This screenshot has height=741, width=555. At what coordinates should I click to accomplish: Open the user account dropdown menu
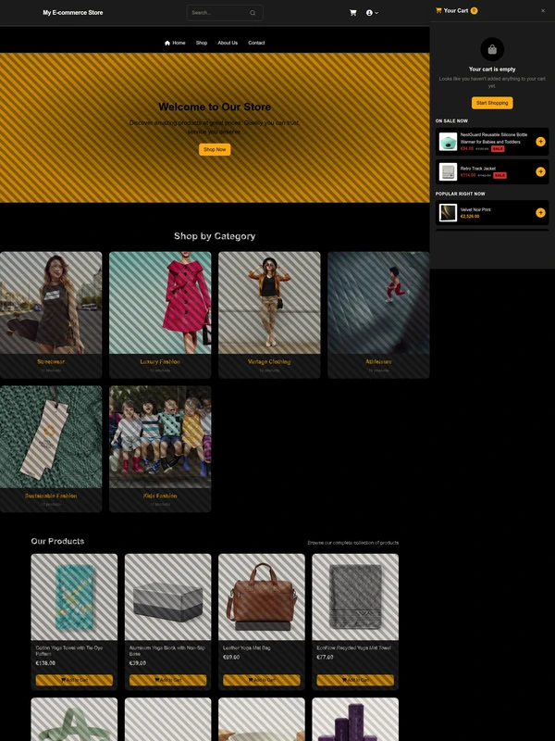373,13
